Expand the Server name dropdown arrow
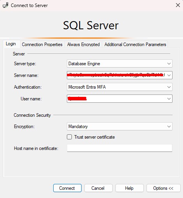183x198 pixels. (x=169, y=75)
